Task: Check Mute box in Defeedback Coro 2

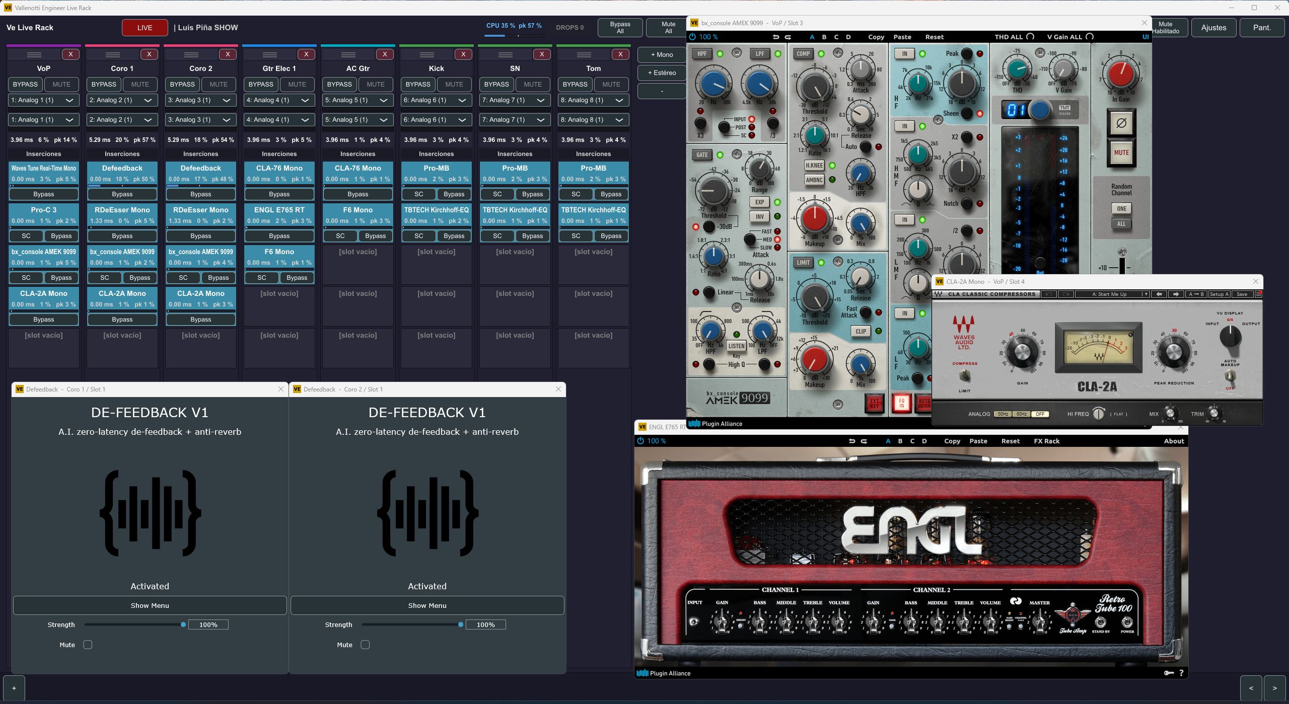Action: 365,645
